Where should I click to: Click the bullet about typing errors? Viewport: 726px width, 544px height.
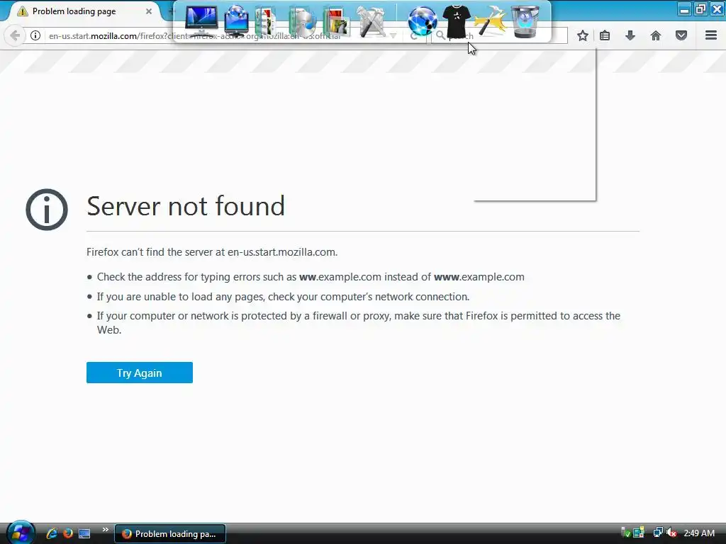311,277
